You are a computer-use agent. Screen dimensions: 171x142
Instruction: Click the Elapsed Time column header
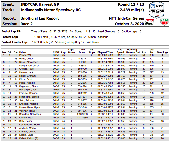tap(105, 52)
